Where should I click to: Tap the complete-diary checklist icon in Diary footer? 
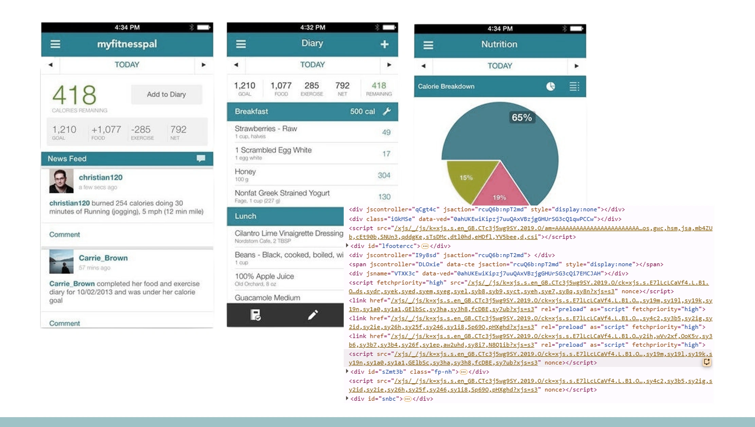click(x=256, y=315)
